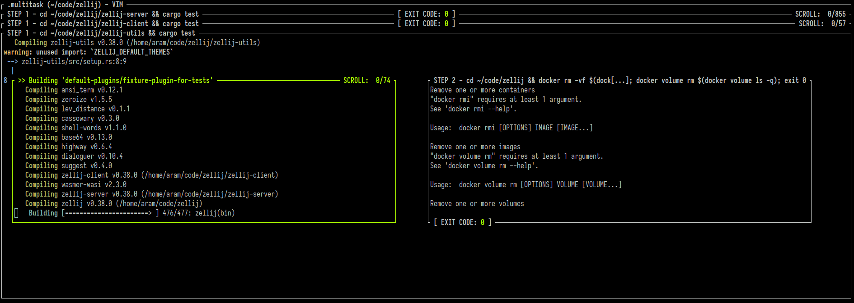Click the 'Compiling zellij-utils v0.38.0' line
Viewport: 854px width, 303px height.
137,42
